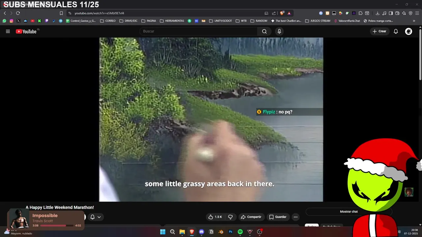Open the OBS Studio taskbar icon
This screenshot has width=422, height=237.
coord(259,232)
